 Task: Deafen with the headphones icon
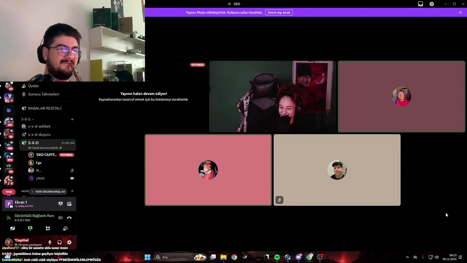(x=59, y=242)
